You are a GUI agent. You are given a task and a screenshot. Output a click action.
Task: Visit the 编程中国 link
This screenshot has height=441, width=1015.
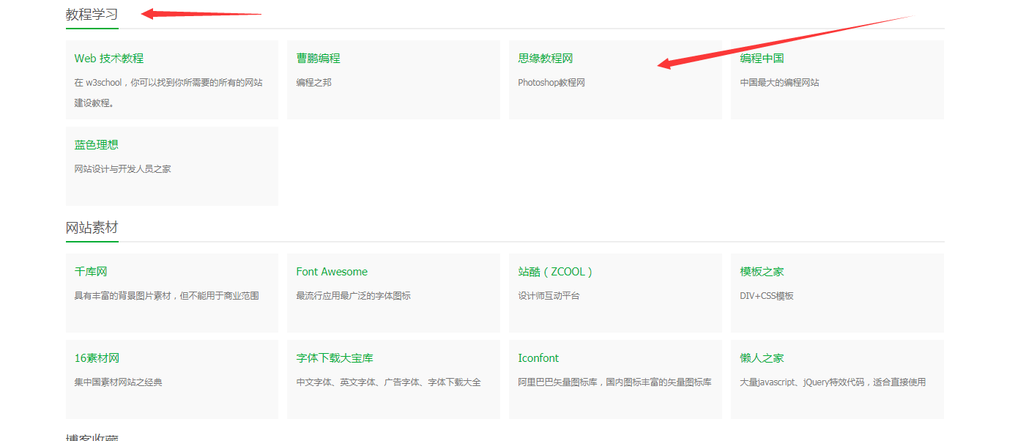tap(762, 59)
